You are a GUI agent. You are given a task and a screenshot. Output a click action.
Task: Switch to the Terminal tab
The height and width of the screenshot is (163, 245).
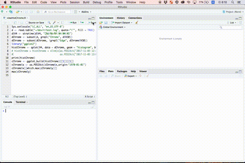point(20,102)
